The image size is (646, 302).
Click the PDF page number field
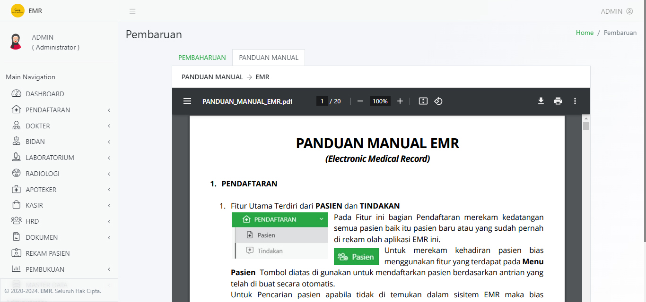(322, 101)
